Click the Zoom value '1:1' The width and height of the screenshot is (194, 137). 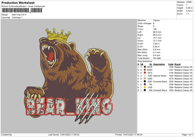[188, 14]
